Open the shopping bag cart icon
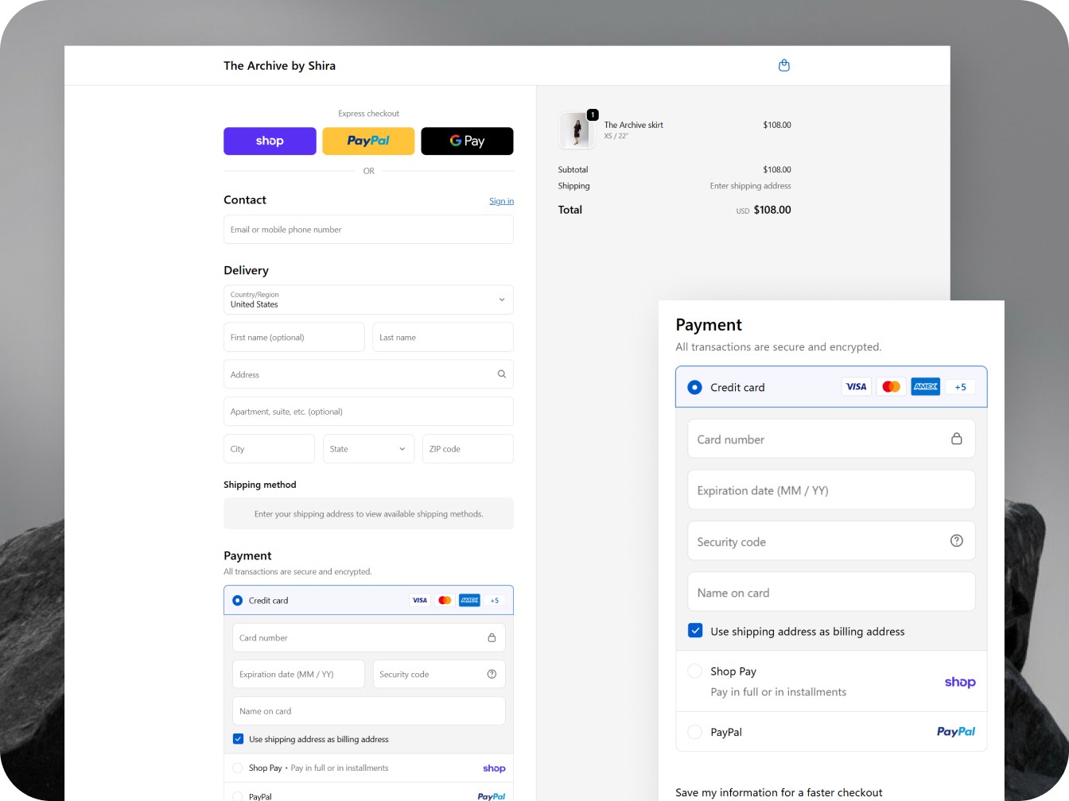Image resolution: width=1069 pixels, height=801 pixels. tap(783, 65)
